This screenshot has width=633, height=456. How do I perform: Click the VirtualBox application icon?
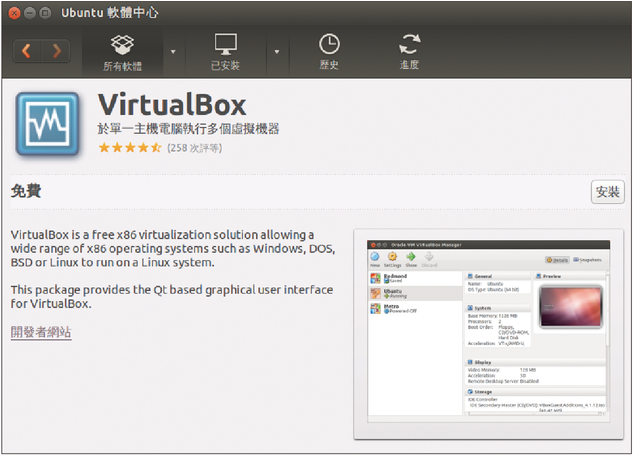coord(48,124)
